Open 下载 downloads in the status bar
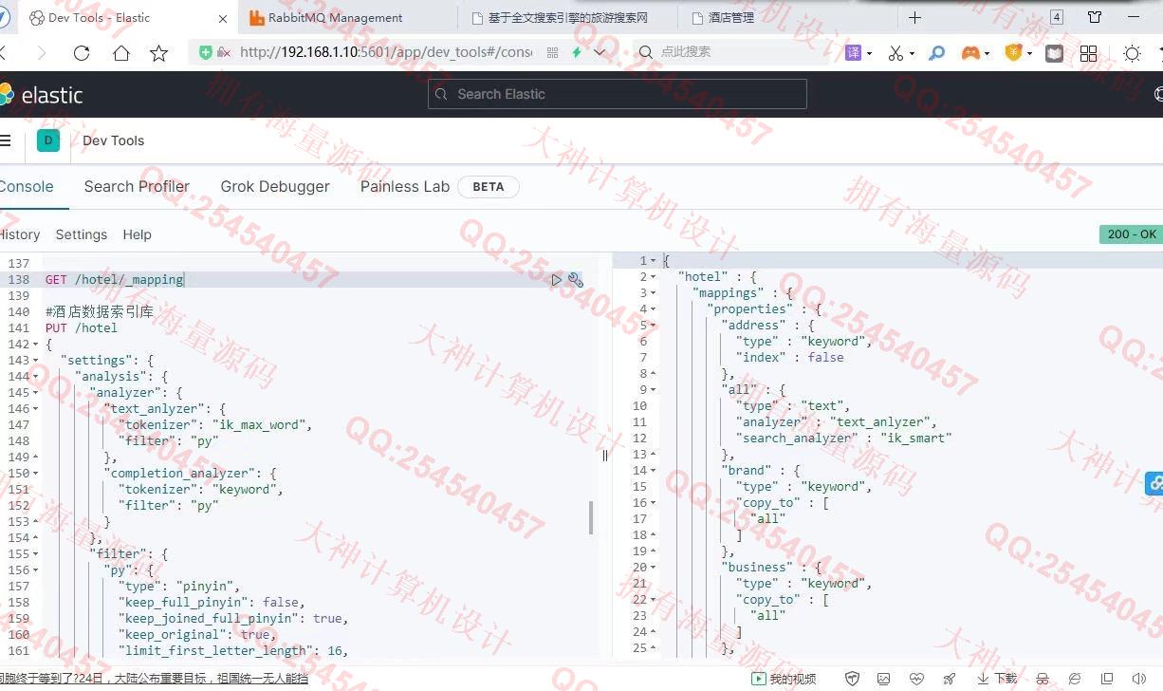1163x691 pixels. 997,679
